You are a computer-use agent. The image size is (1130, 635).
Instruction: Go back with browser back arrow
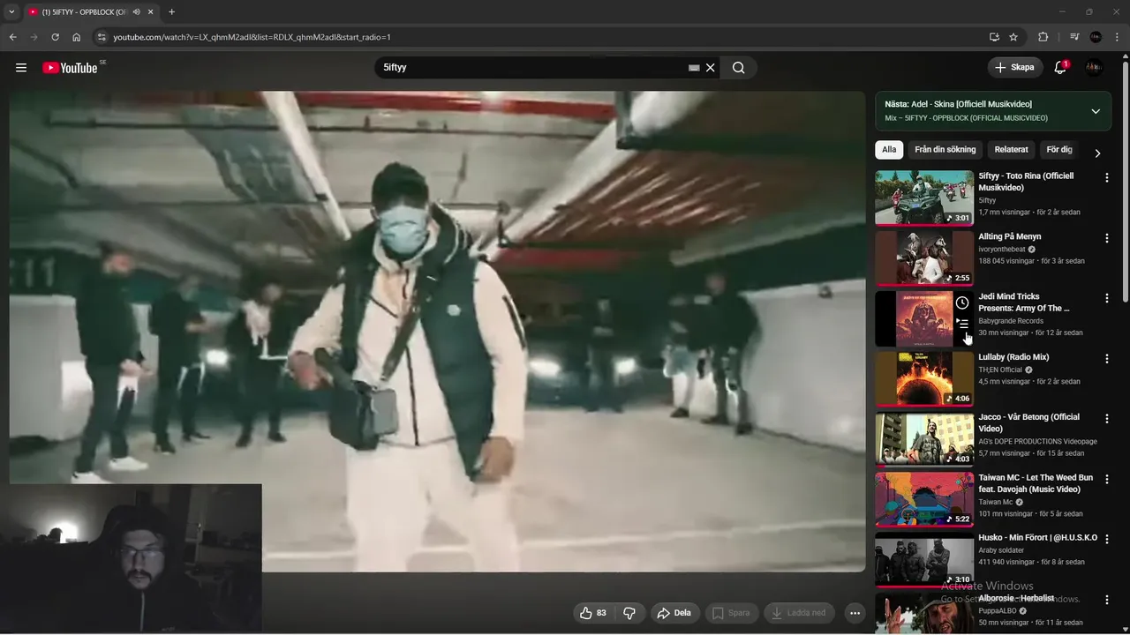13,37
